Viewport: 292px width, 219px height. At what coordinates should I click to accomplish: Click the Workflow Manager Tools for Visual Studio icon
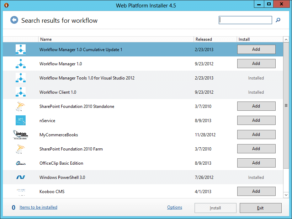pos(21,78)
